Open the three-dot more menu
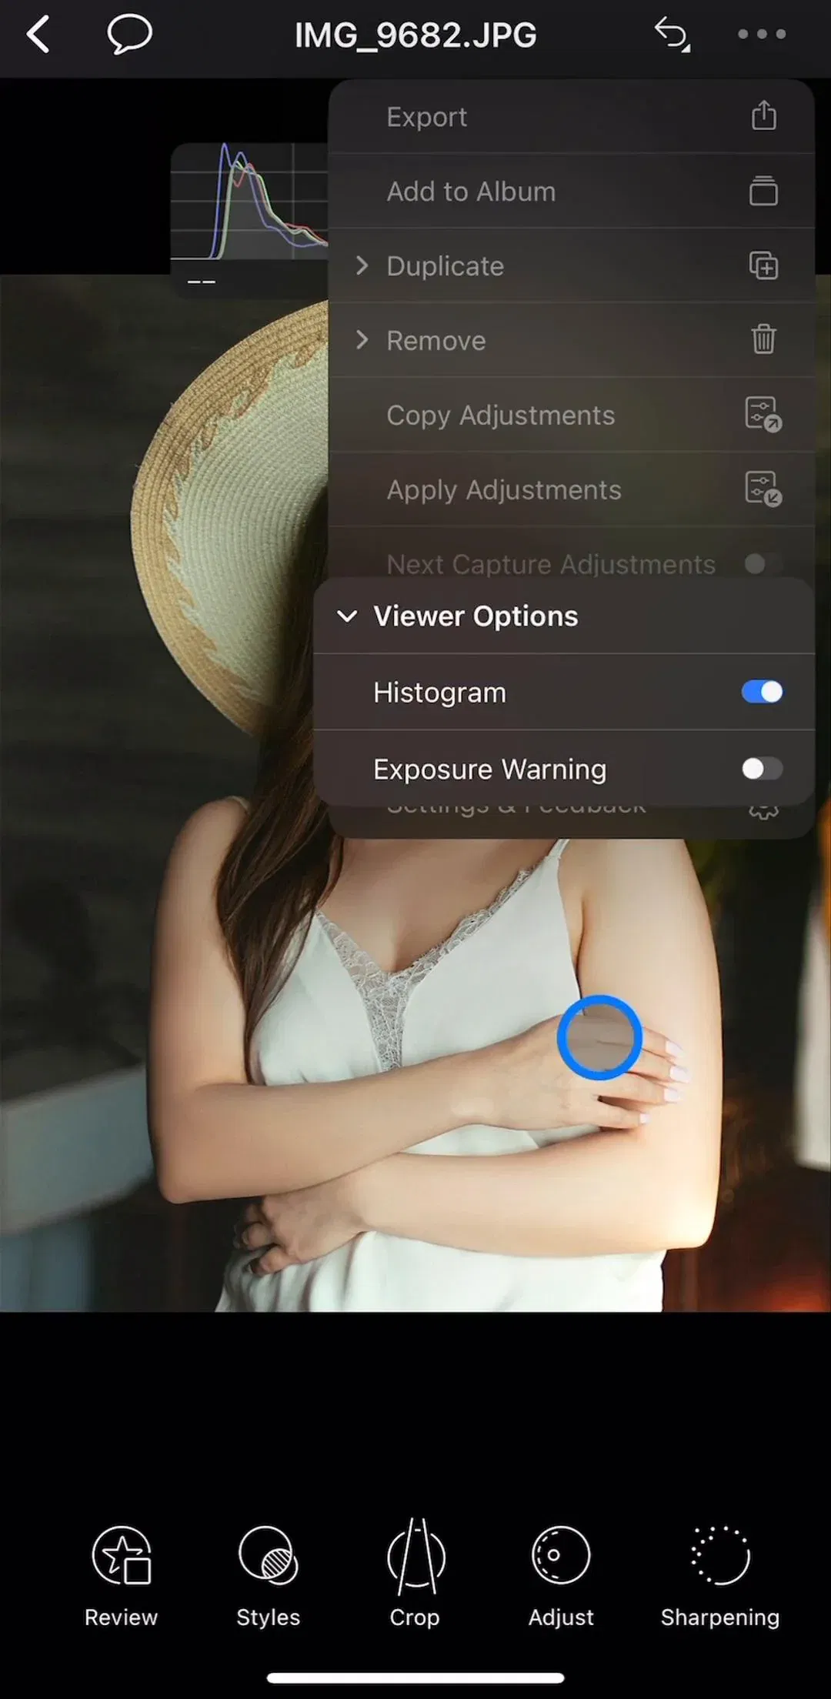Viewport: 831px width, 1699px height. [x=762, y=34]
